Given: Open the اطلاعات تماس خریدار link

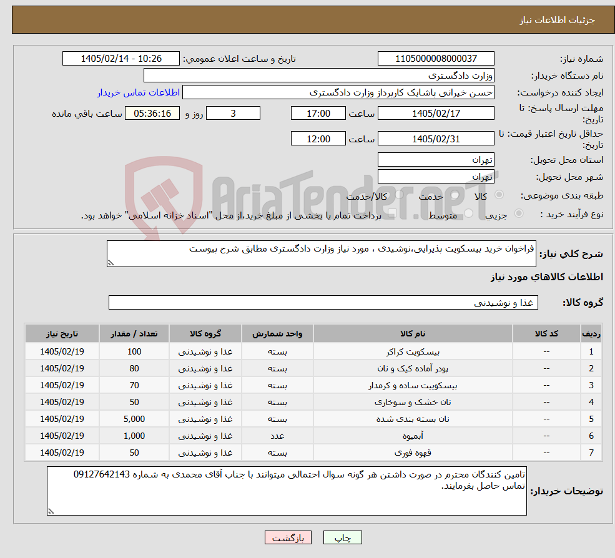Looking at the screenshot, I should (139, 92).
